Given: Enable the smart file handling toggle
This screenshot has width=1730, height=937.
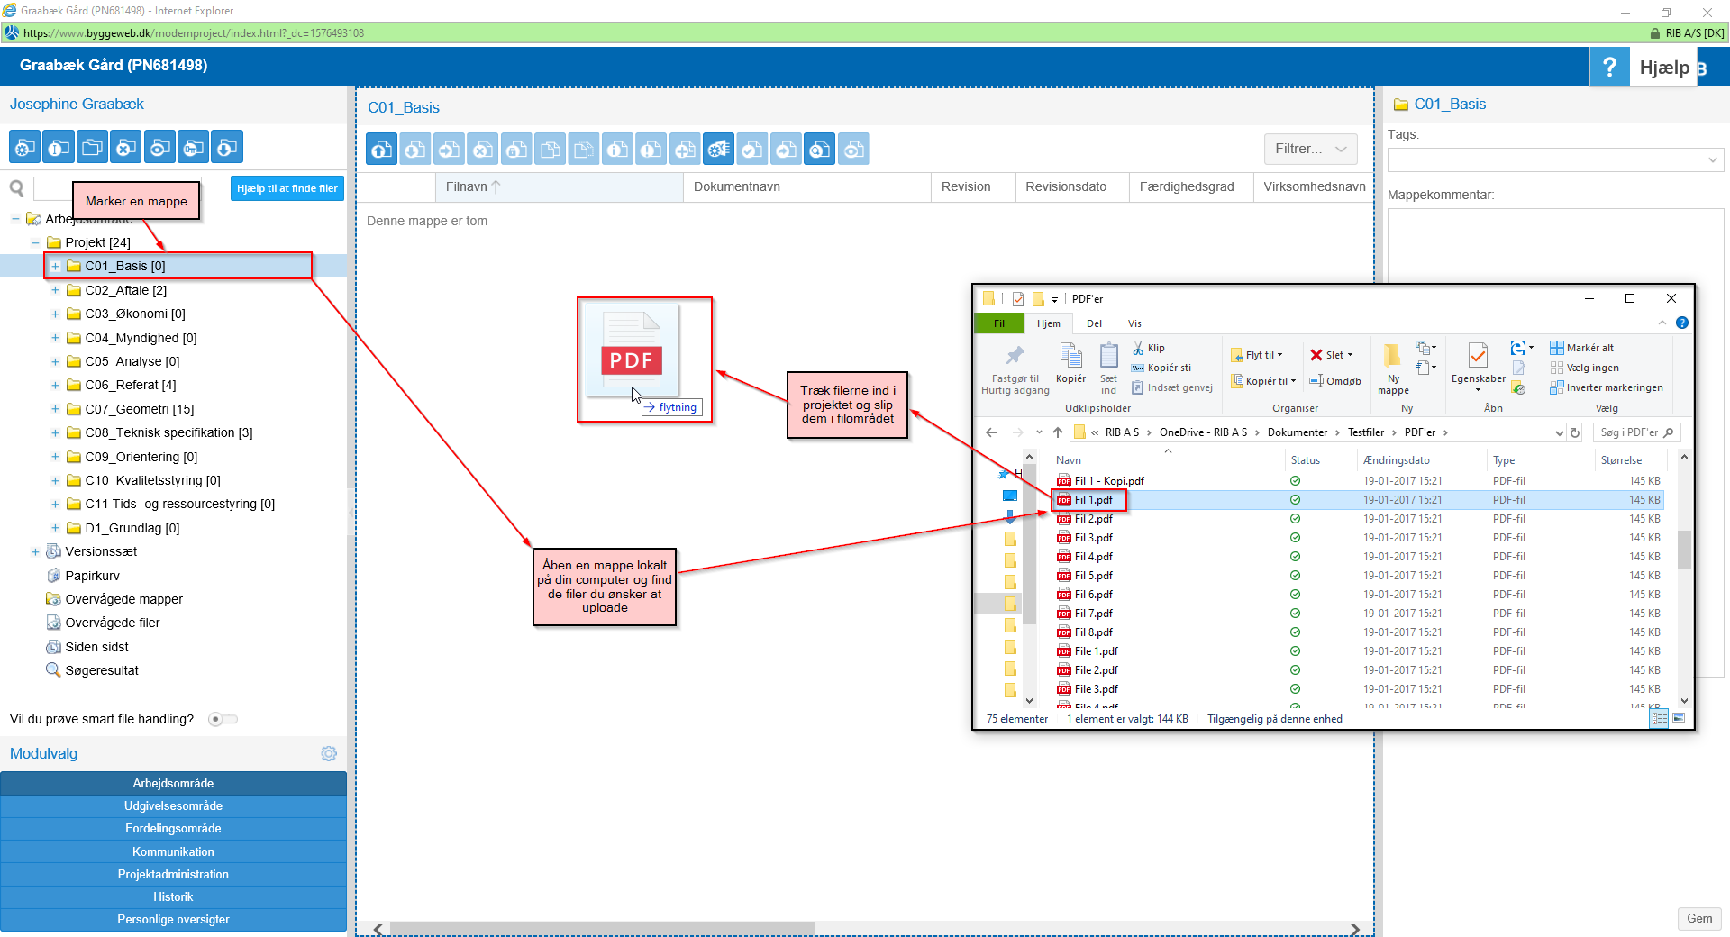Looking at the screenshot, I should tap(222, 719).
